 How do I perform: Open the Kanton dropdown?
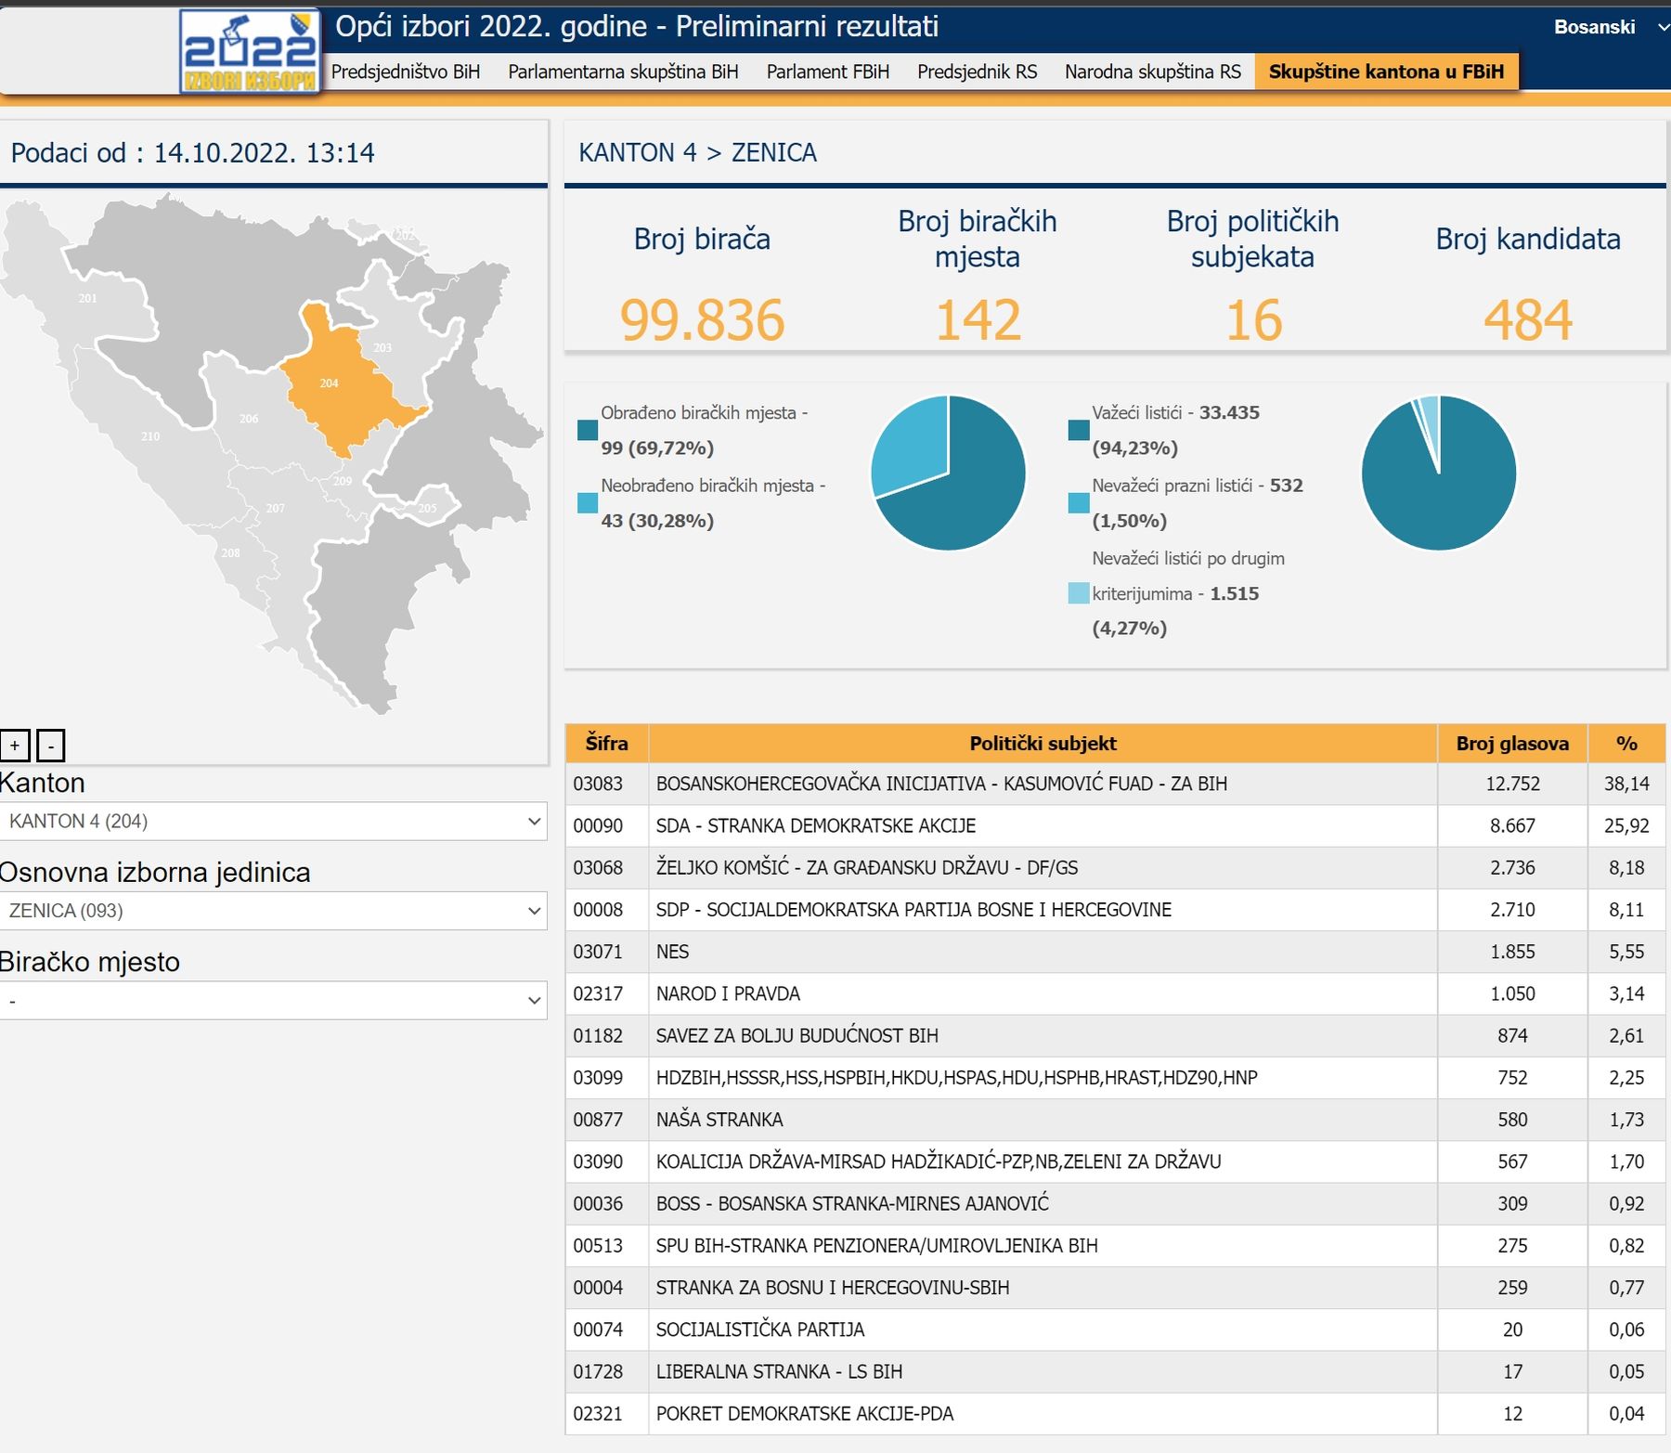273,822
